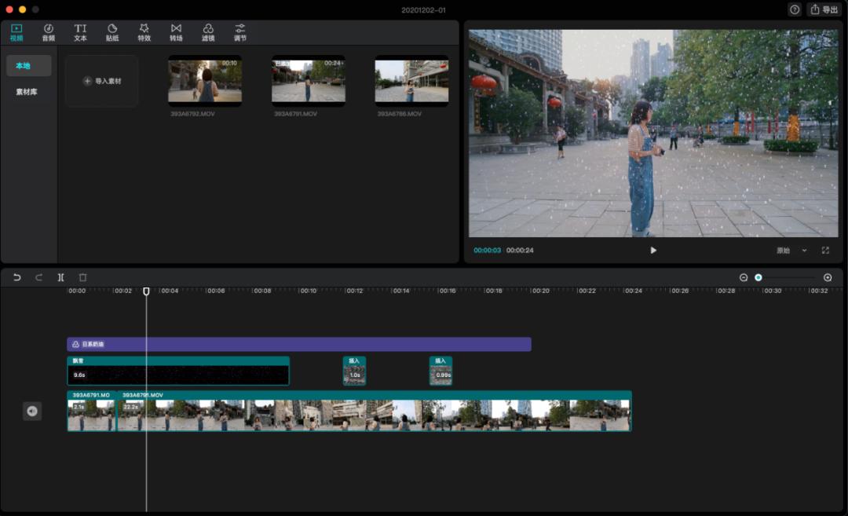Open the 文本 (Text) tool
This screenshot has width=848, height=516.
click(80, 32)
